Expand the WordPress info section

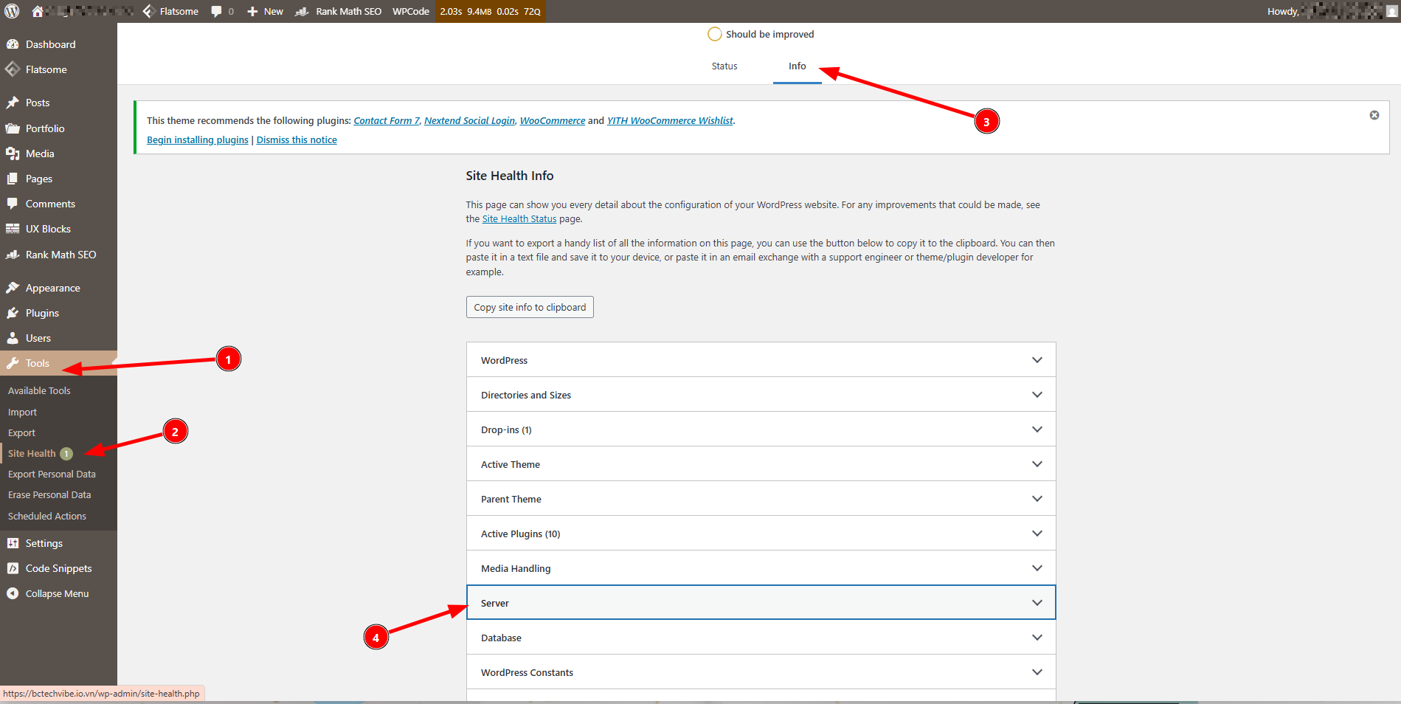coord(761,360)
